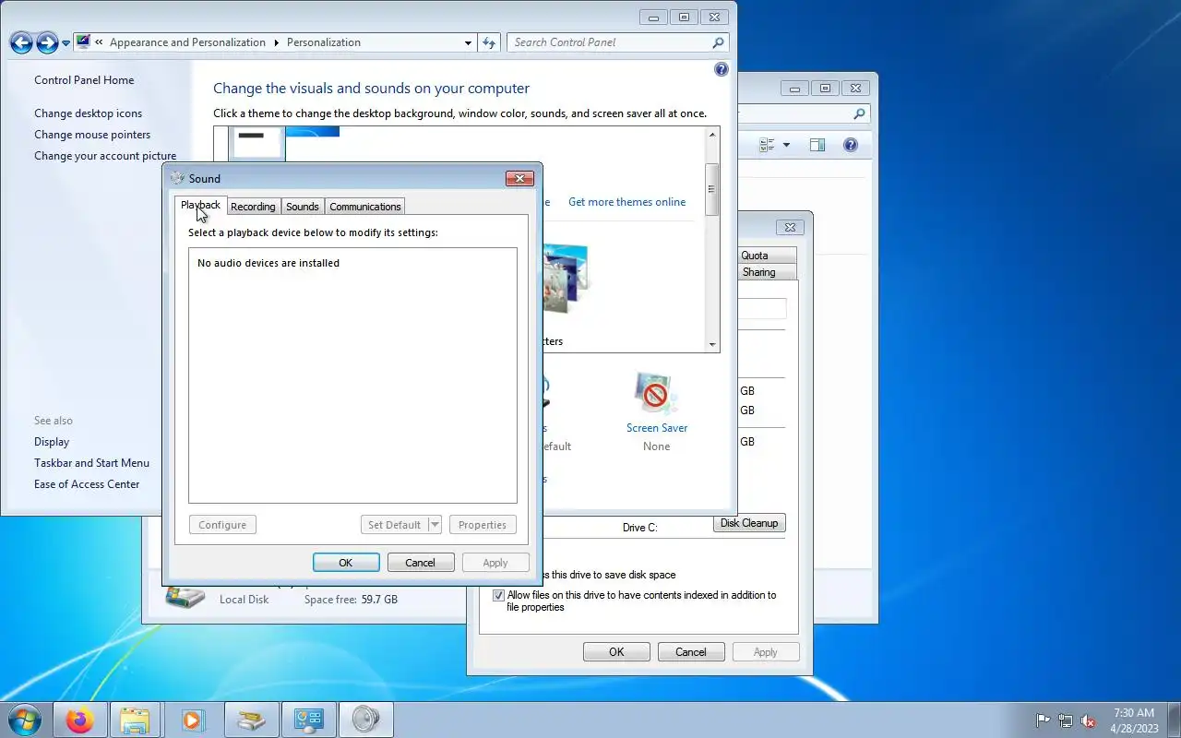Open the Sounds tab

[x=302, y=207]
